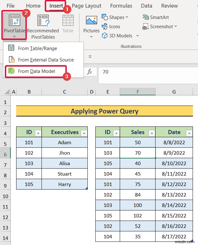Expand the Pictures dropdown arrow
Screen dimensions: 198x245
[91, 36]
